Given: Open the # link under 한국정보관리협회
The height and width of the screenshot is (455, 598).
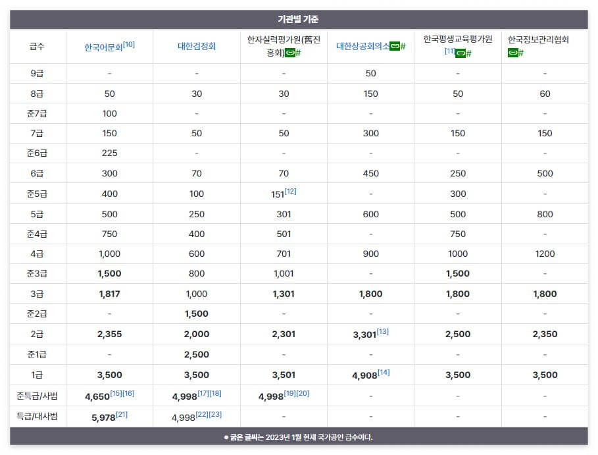Looking at the screenshot, I should [520, 53].
